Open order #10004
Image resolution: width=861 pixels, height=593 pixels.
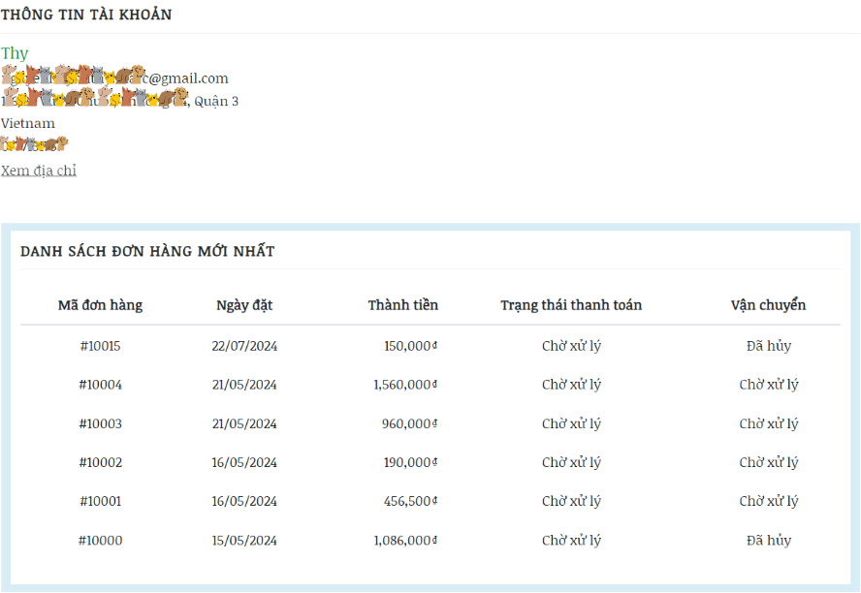[x=100, y=385]
